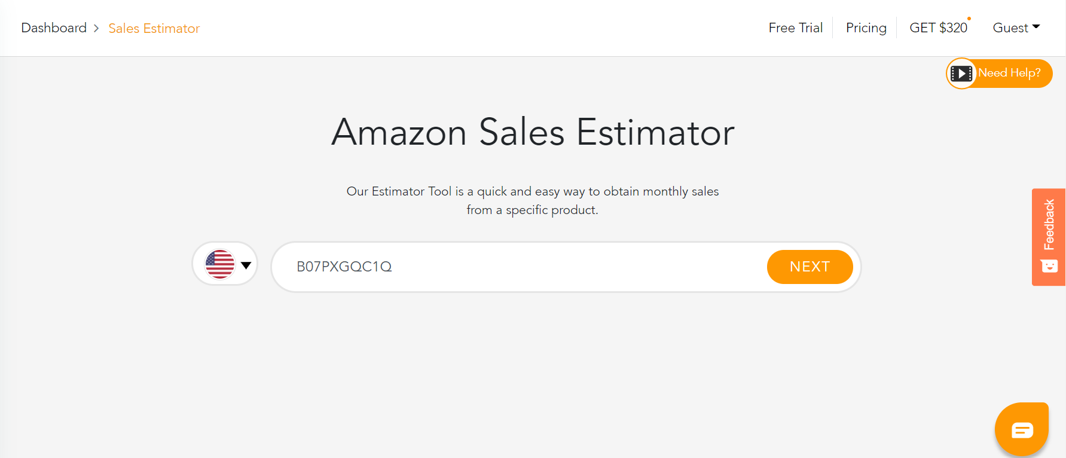Click the play icon in Need Help button
This screenshot has width=1066, height=458.
coord(961,73)
